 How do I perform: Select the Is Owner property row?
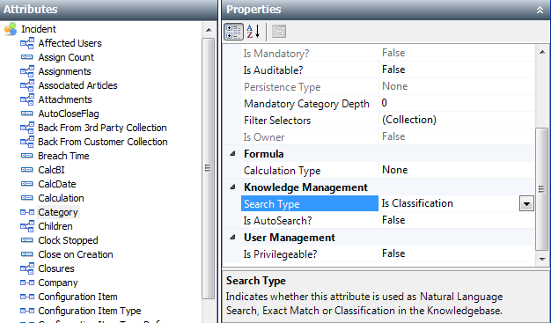pos(387,136)
